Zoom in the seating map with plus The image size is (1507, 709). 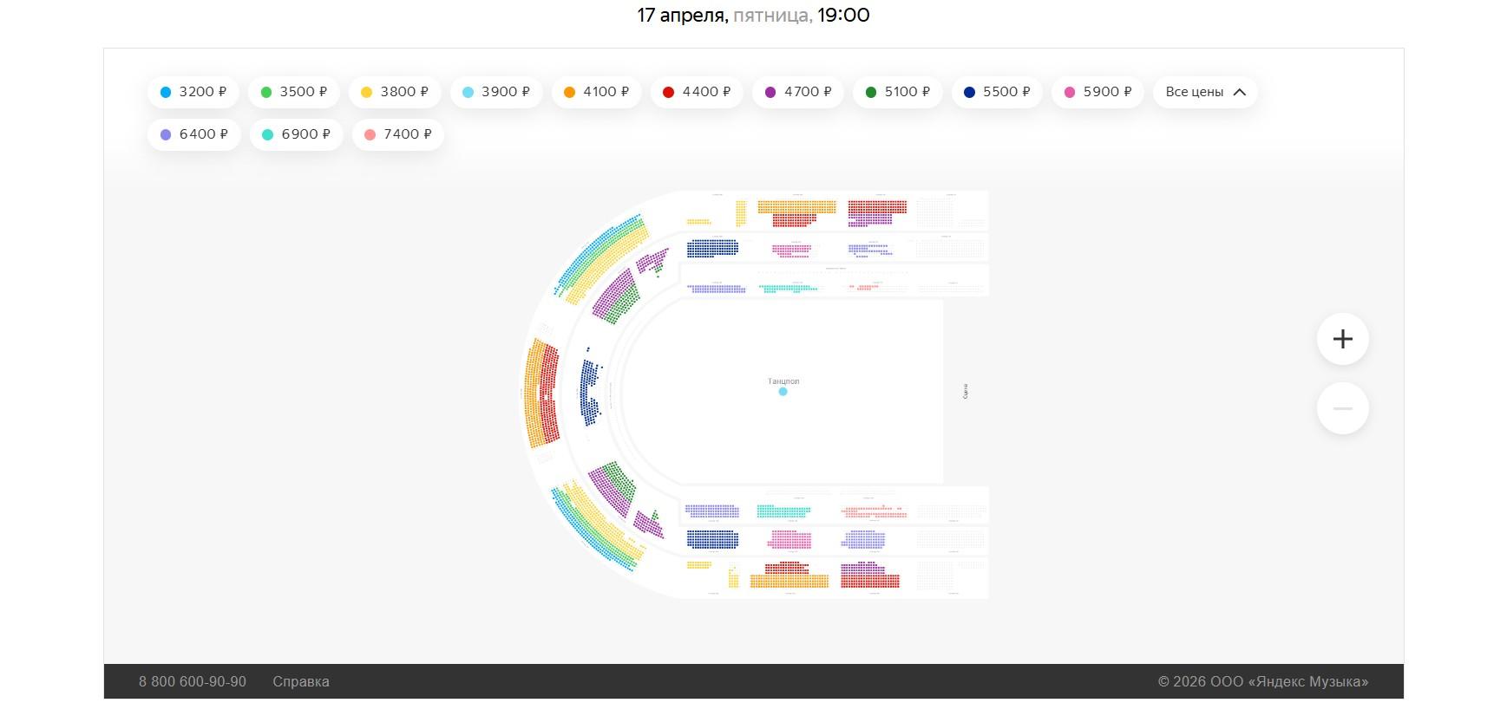pyautogui.click(x=1342, y=339)
